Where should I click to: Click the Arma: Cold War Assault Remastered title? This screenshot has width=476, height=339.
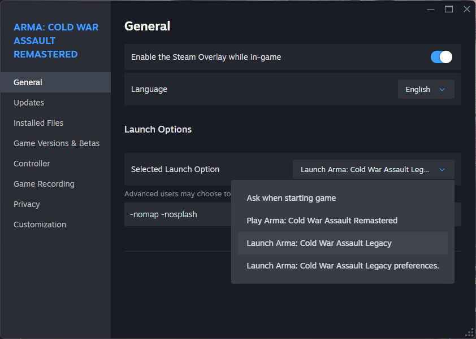pos(56,41)
